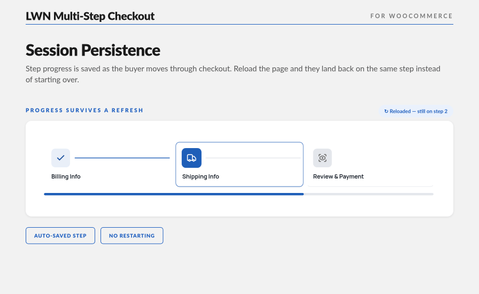Click the Billing Info checkmark icon
This screenshot has width=479, height=294.
click(x=60, y=158)
